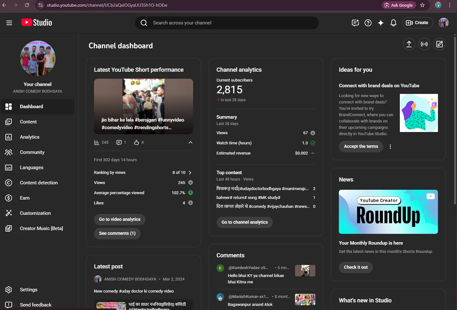Screen dimensions: 457x310
Task: Click the Go live broadcast icon
Action: click(x=424, y=44)
